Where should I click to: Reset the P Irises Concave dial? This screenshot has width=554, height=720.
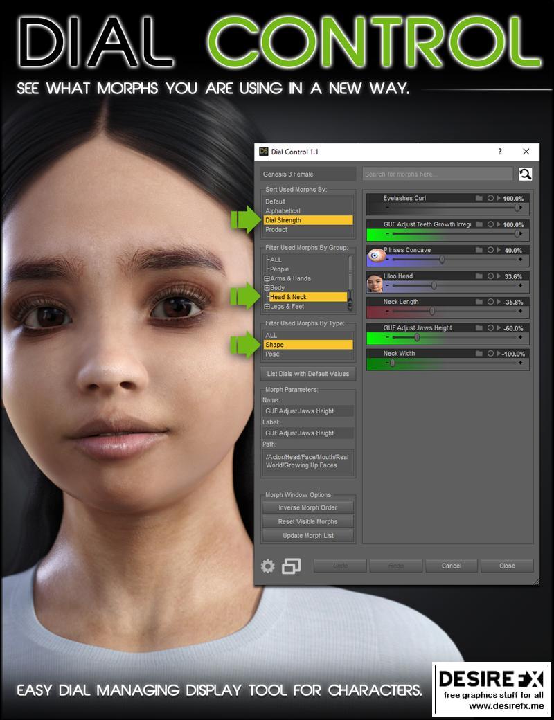(x=490, y=250)
